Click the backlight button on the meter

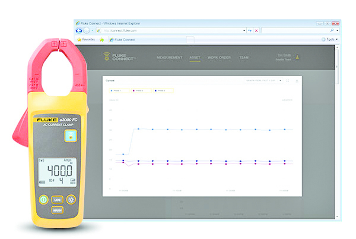[71, 200]
